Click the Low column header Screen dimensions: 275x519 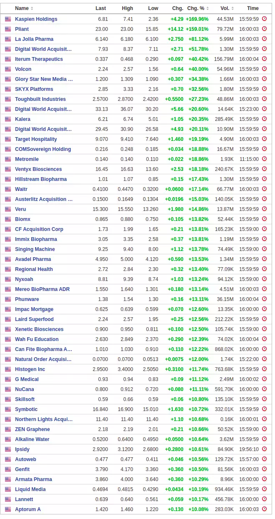[x=153, y=8]
